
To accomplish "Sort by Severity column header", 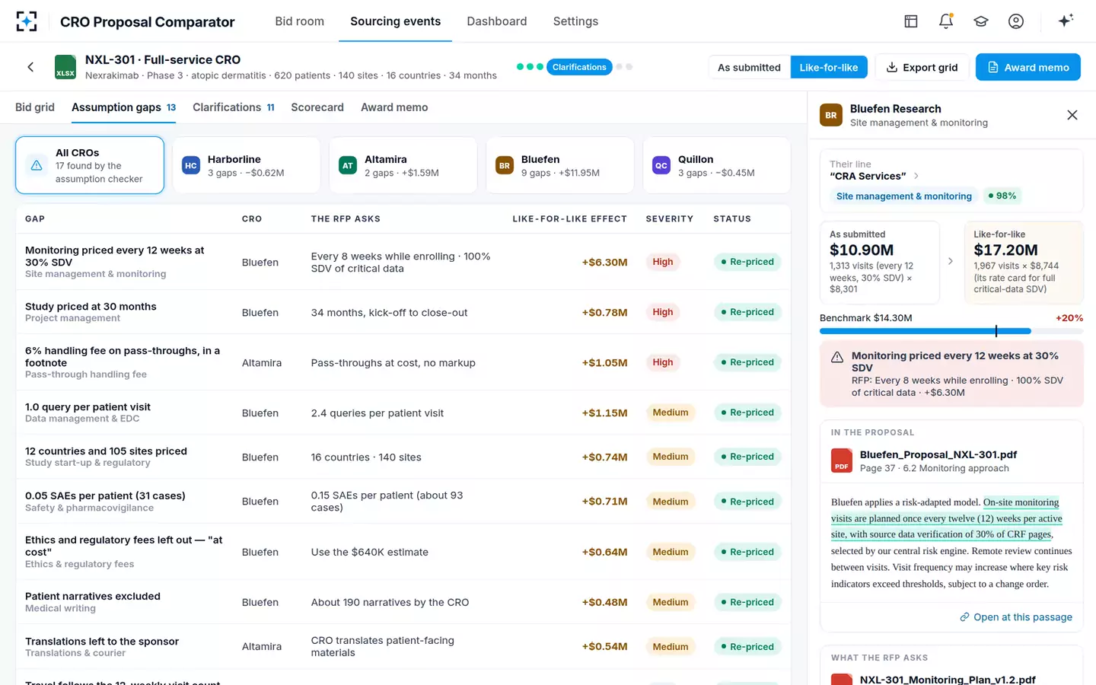I will click(669, 218).
